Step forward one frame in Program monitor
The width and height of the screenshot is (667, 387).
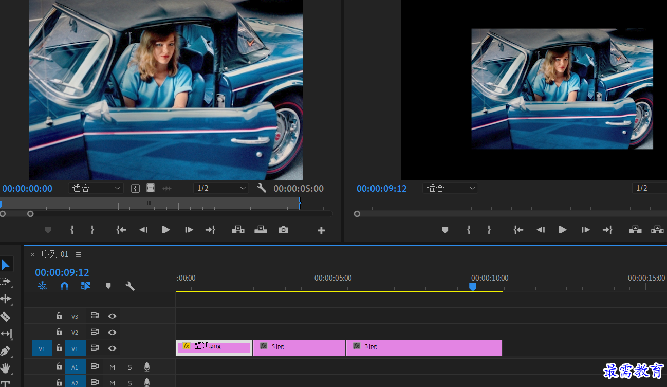point(585,230)
